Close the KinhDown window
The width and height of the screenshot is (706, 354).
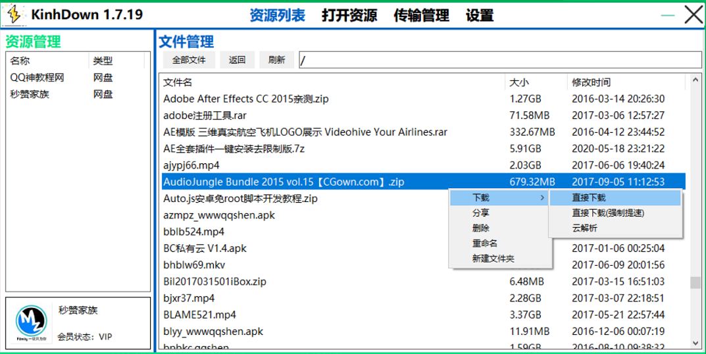(x=693, y=15)
